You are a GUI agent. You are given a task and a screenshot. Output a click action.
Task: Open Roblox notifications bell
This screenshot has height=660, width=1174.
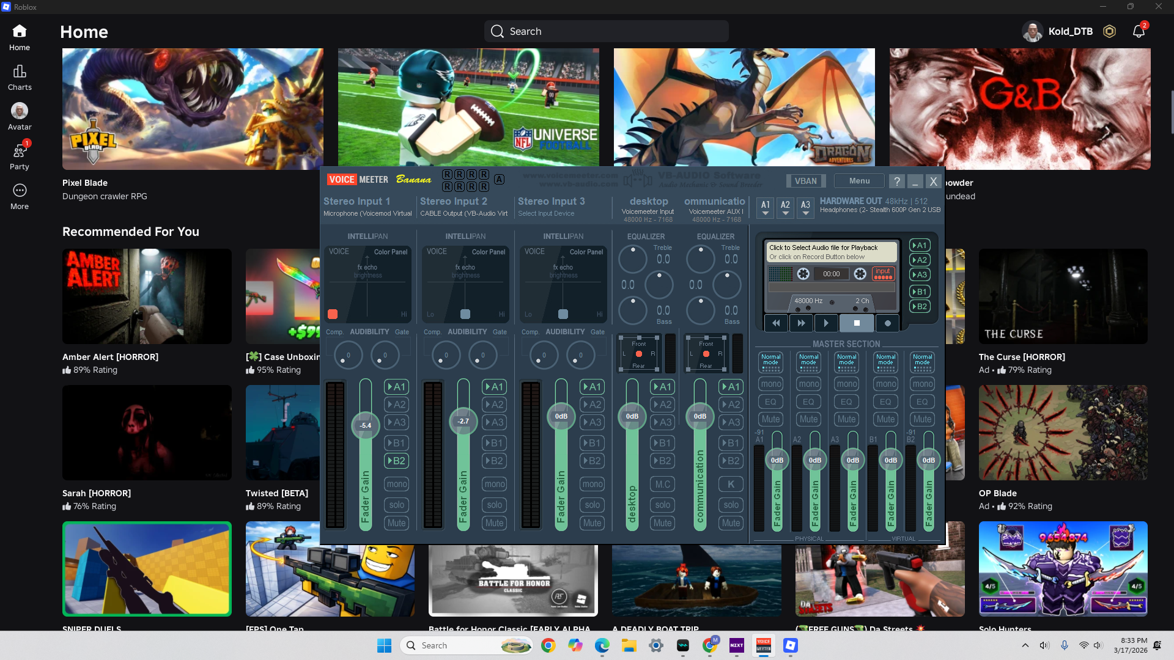pyautogui.click(x=1139, y=31)
